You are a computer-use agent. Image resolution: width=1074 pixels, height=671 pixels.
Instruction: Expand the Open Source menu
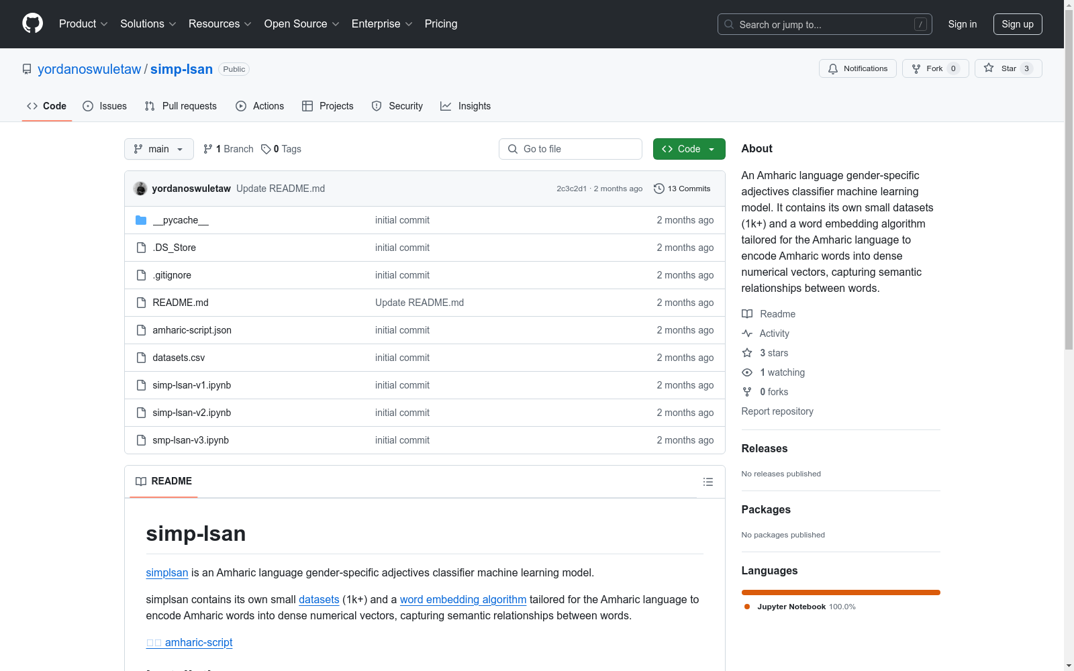(x=302, y=23)
